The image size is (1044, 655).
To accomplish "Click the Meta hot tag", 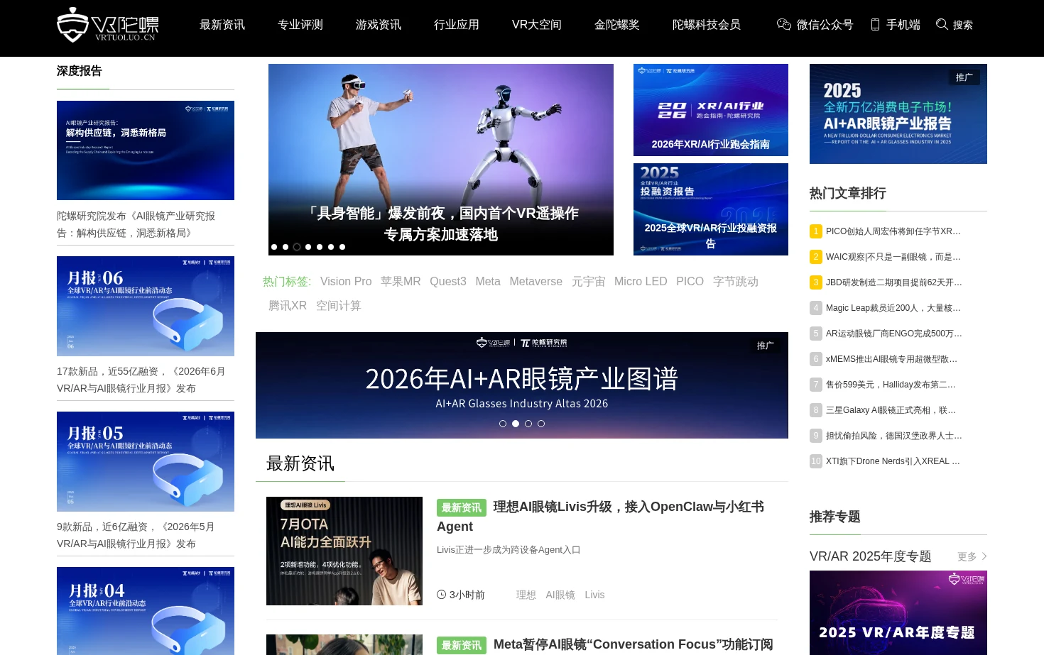I will coord(488,282).
